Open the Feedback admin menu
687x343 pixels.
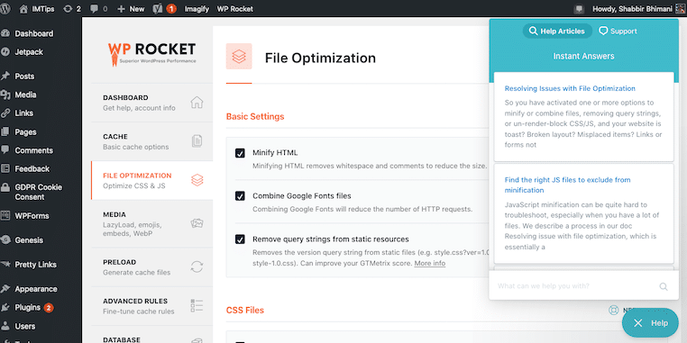click(32, 168)
